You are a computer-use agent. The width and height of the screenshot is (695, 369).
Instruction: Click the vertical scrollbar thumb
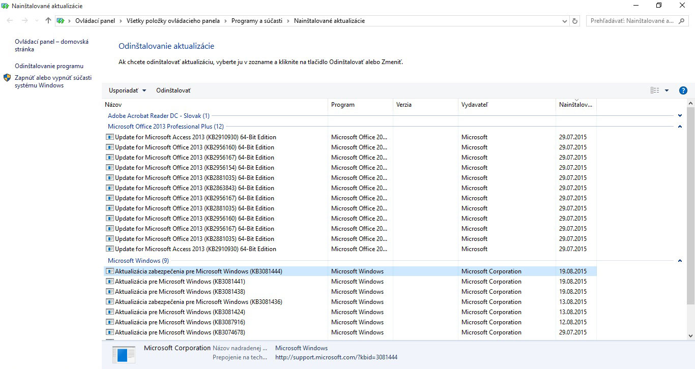pyautogui.click(x=690, y=205)
